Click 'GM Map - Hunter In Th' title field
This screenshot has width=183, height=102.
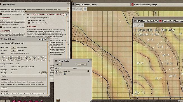(x=147, y=21)
